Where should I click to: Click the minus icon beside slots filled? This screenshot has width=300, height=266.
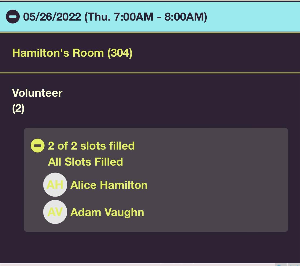[38, 146]
